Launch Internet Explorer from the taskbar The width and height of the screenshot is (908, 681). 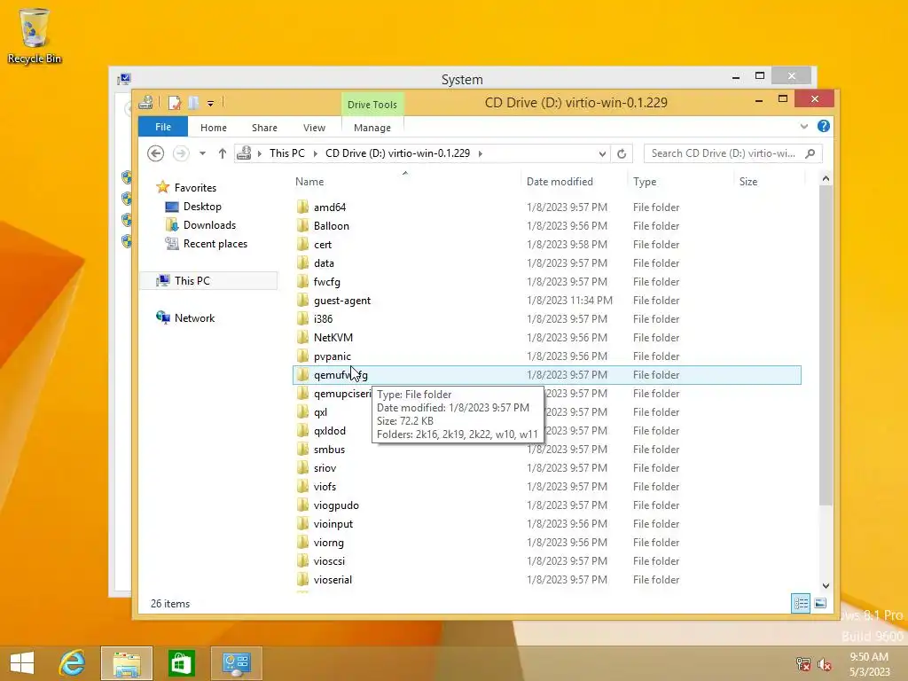[72, 663]
